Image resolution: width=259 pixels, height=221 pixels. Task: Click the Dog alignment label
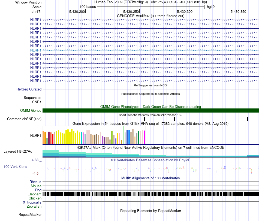(38, 190)
